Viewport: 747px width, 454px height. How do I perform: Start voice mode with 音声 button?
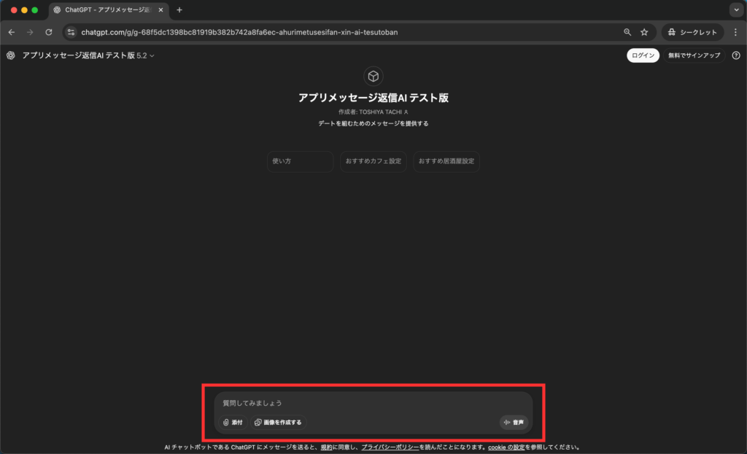514,423
